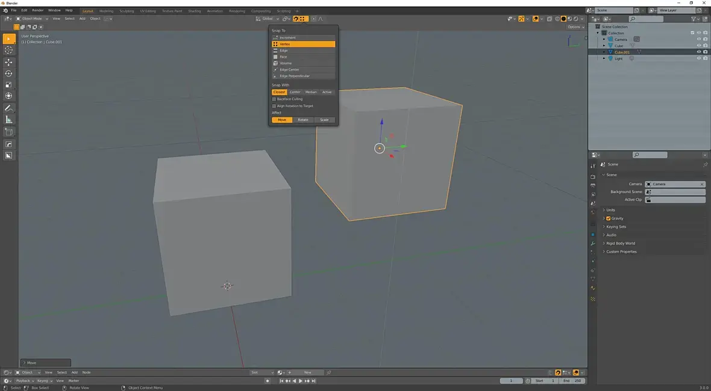The height and width of the screenshot is (391, 711).
Task: Activate the Select Box tool in the left toolbar
Action: (x=8, y=39)
